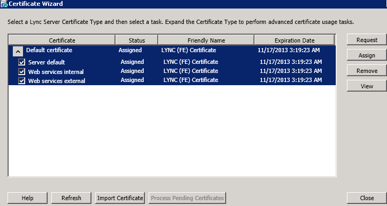Click the Remove button
Screen dimensions: 387x206
click(367, 71)
